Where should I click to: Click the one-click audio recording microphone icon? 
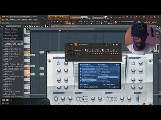(151, 17)
